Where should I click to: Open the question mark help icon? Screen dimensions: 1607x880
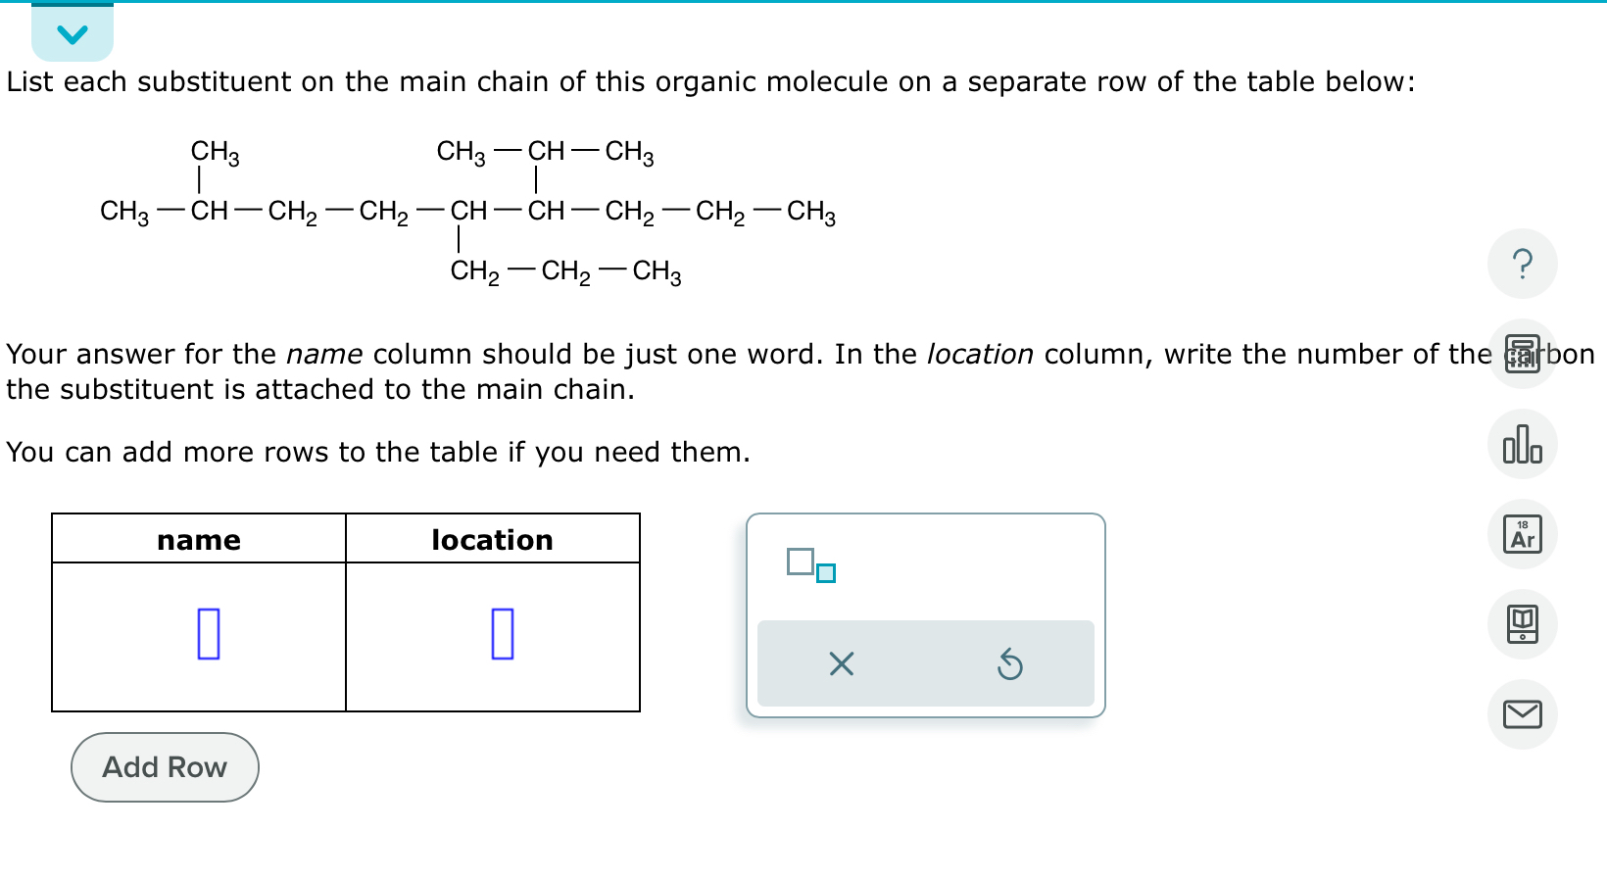1522,263
